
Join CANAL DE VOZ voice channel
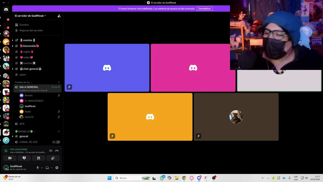tap(28, 142)
